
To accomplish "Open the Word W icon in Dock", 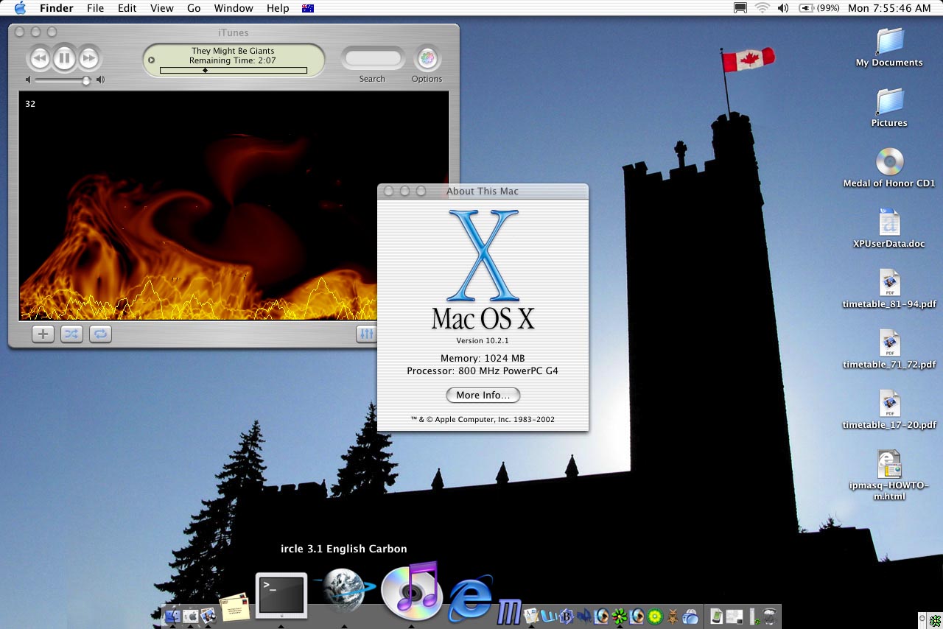I will point(549,616).
